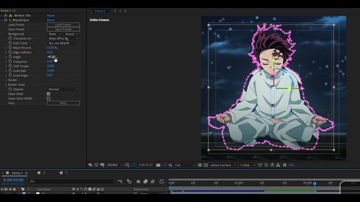This screenshot has height=202, width=360.
Task: Open Auto Trans dropdown
Action: click(63, 43)
